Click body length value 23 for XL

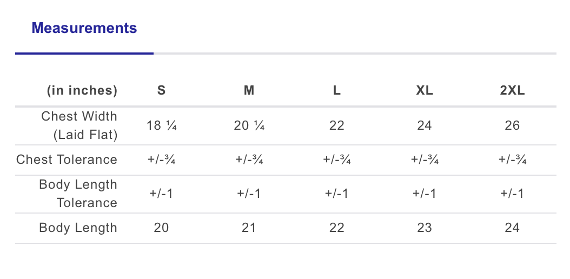(425, 228)
